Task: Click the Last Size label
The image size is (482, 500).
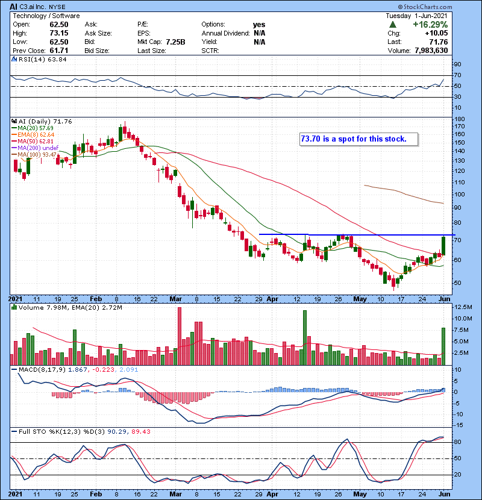Action: tap(151, 51)
